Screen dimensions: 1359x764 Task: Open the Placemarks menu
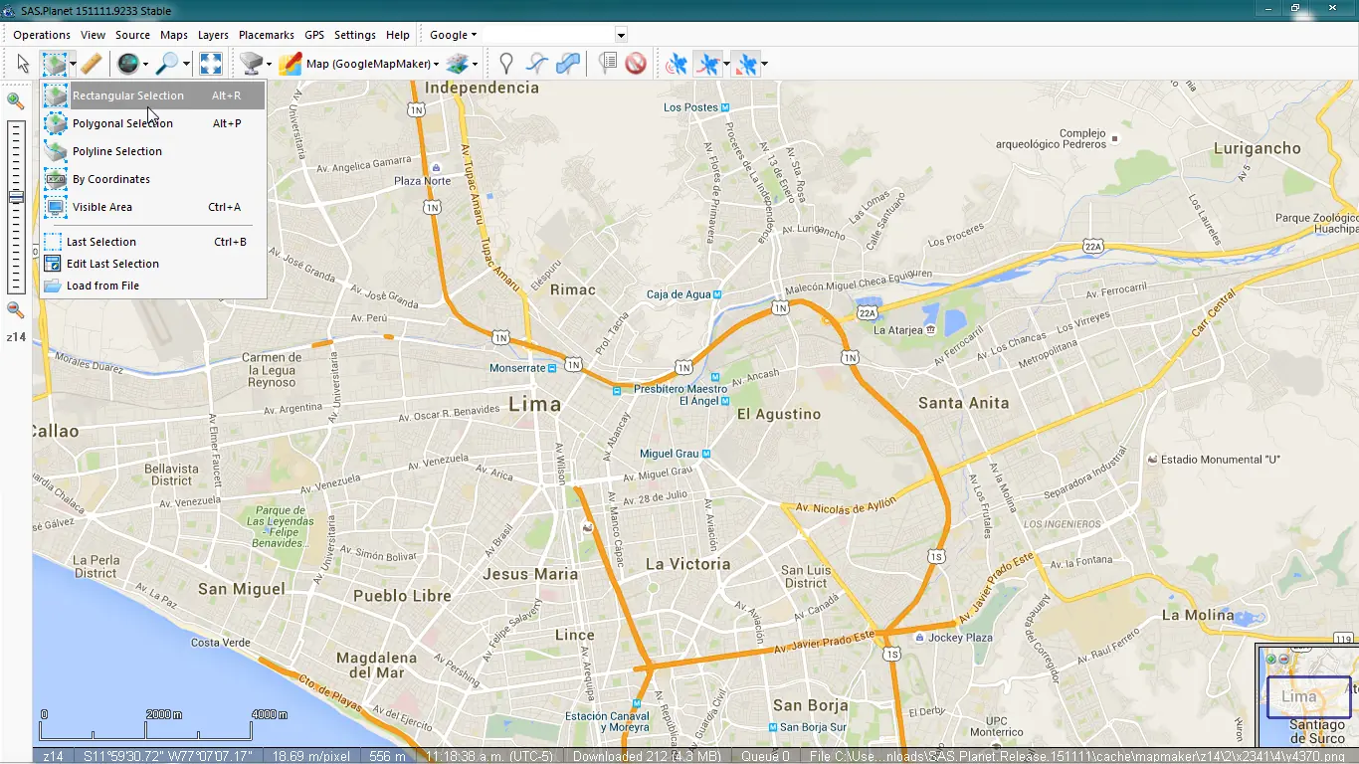click(x=267, y=35)
